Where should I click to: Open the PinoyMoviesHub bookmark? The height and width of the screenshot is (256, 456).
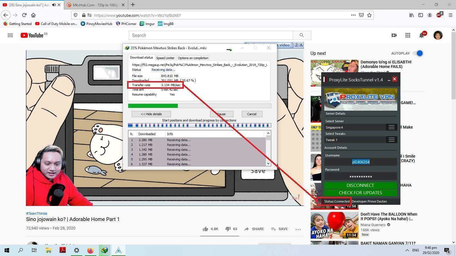(96, 24)
